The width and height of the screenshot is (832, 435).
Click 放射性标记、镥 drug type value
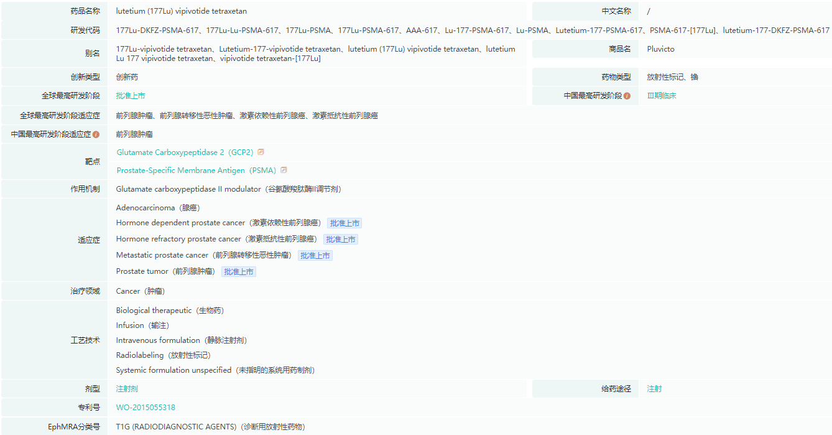coord(672,77)
